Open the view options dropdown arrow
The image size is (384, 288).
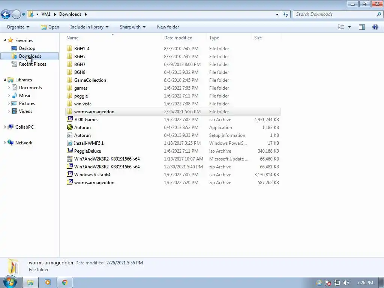[349, 27]
